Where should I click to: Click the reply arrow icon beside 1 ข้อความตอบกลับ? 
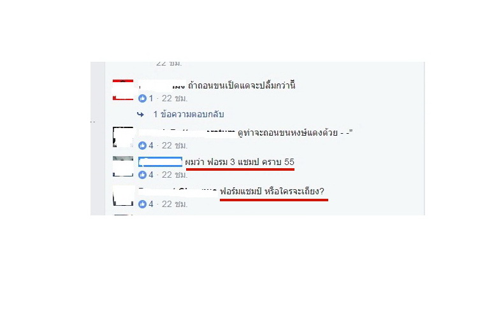(141, 114)
